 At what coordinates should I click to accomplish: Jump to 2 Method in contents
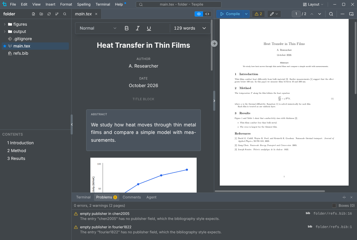coord(17,151)
